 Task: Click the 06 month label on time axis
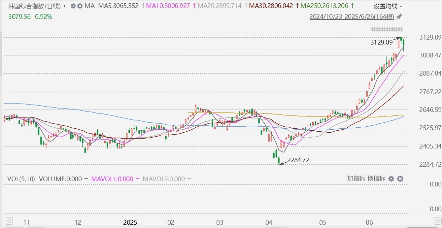point(369,222)
